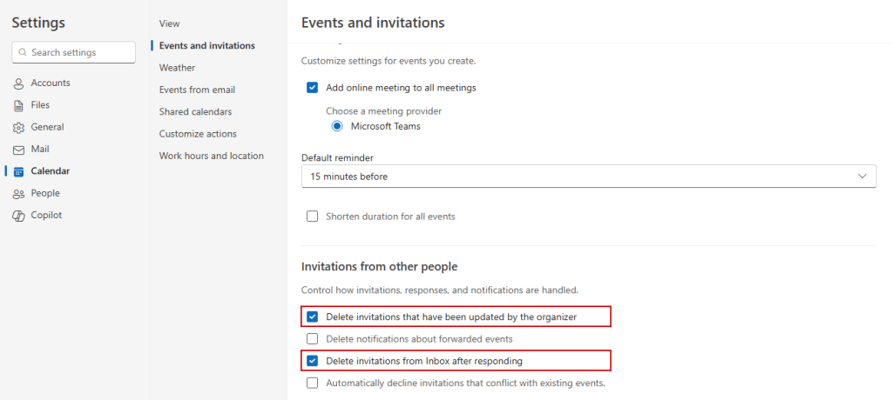Click the Accounts person icon
The height and width of the screenshot is (400, 892).
point(18,83)
